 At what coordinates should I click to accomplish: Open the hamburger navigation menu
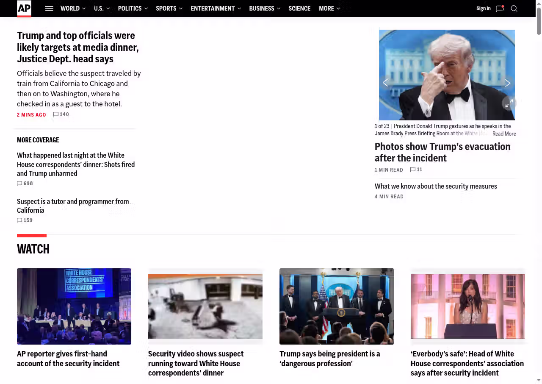(x=49, y=8)
